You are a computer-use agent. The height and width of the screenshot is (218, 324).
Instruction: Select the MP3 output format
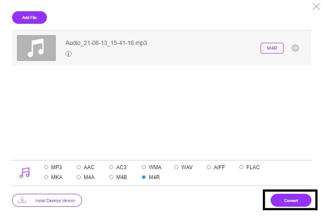pos(46,167)
